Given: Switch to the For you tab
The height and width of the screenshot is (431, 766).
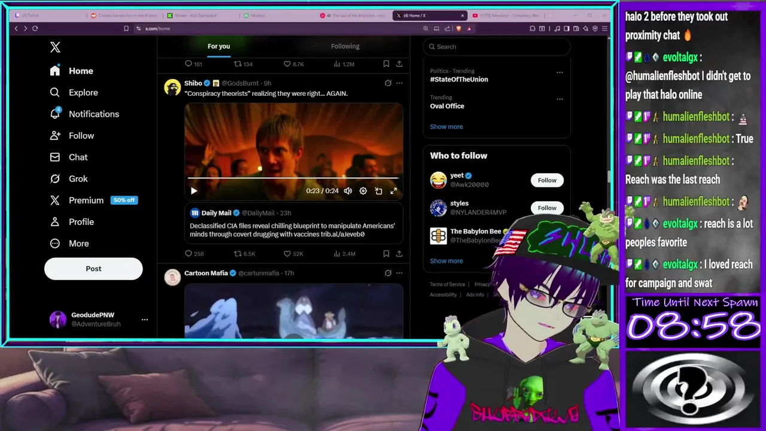Looking at the screenshot, I should point(218,46).
